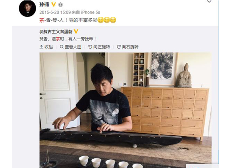The height and width of the screenshot is (168, 235).
Task: Click the yellow V verified badge beside 孙楠
Action: 54,5
